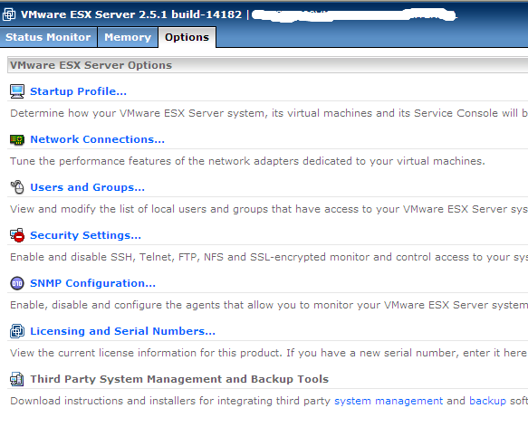Follow the backup hyperlink
528x427 pixels.
pos(487,401)
